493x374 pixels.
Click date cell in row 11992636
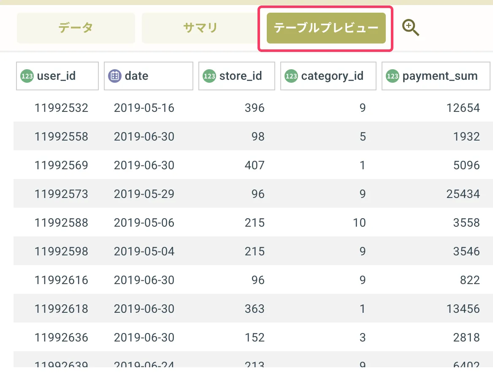144,338
